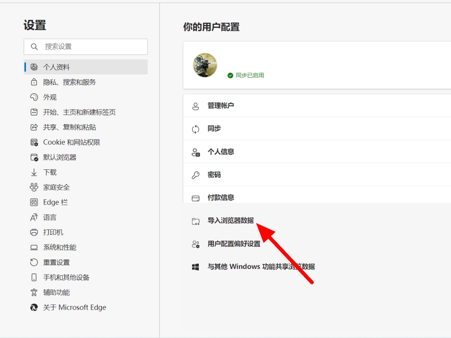
Task: Click the Cookie 和网站权限 icon
Action: click(x=34, y=142)
